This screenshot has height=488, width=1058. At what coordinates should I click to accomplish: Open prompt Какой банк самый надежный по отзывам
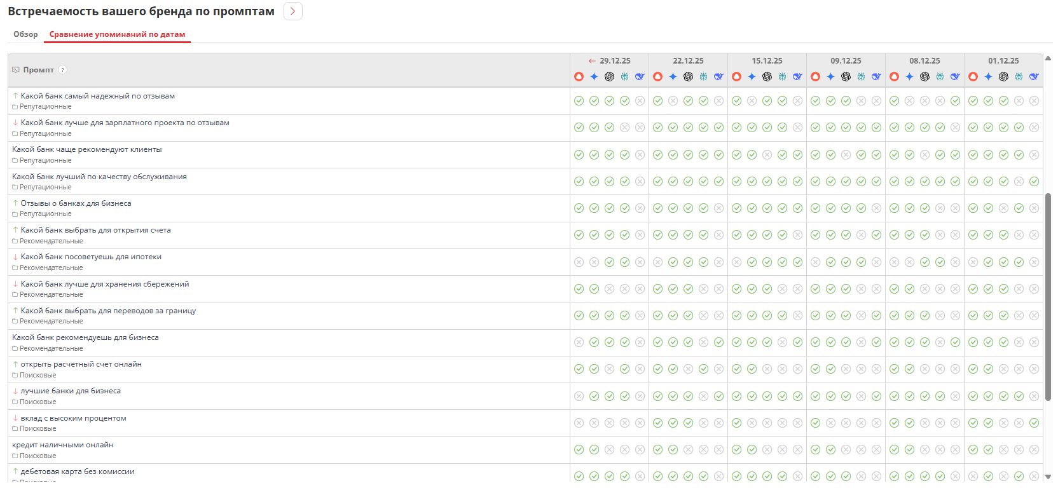97,96
